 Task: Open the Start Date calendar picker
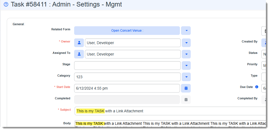186,88
